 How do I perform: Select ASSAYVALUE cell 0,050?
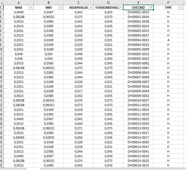[x=78, y=138]
